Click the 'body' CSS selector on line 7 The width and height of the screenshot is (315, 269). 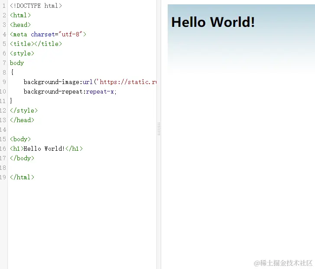click(x=17, y=63)
